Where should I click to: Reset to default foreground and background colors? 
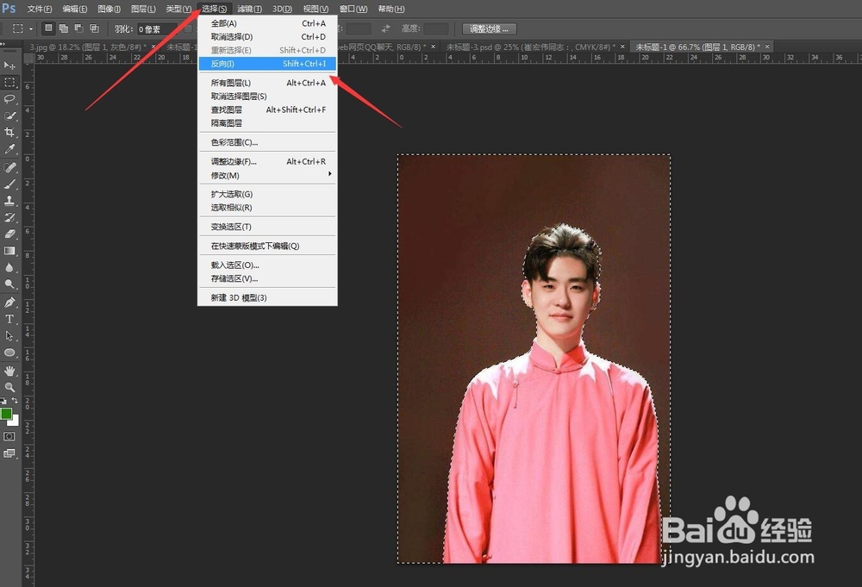click(x=3, y=401)
